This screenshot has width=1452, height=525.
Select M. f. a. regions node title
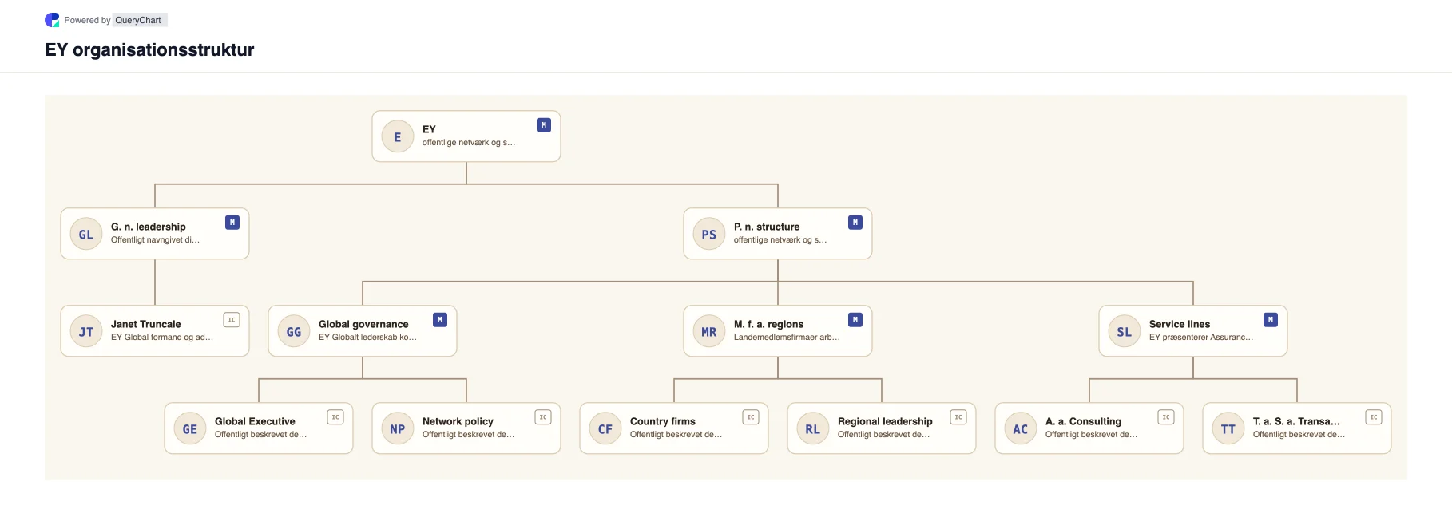point(769,324)
